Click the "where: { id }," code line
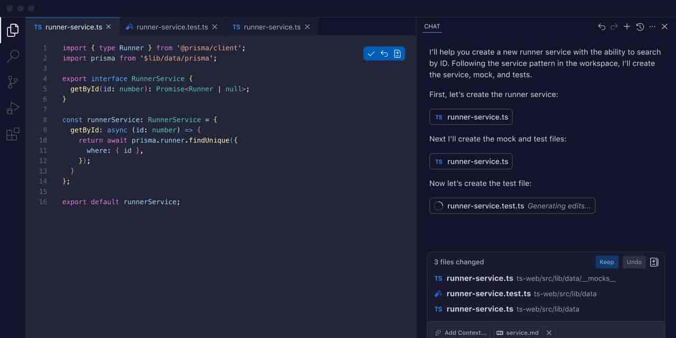676x338 pixels. coord(115,151)
